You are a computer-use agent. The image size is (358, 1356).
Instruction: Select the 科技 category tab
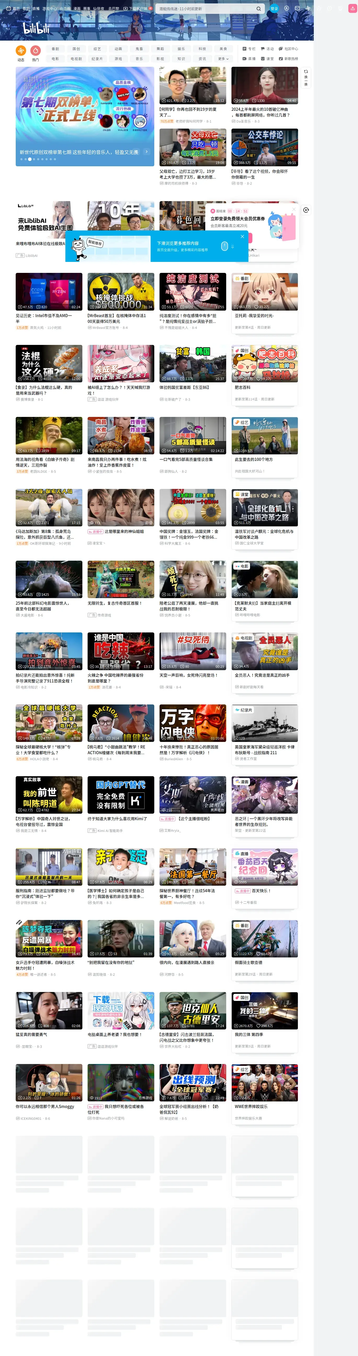pos(202,49)
